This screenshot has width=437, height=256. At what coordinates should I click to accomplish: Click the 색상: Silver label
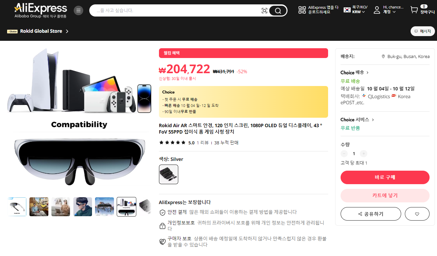(171, 159)
